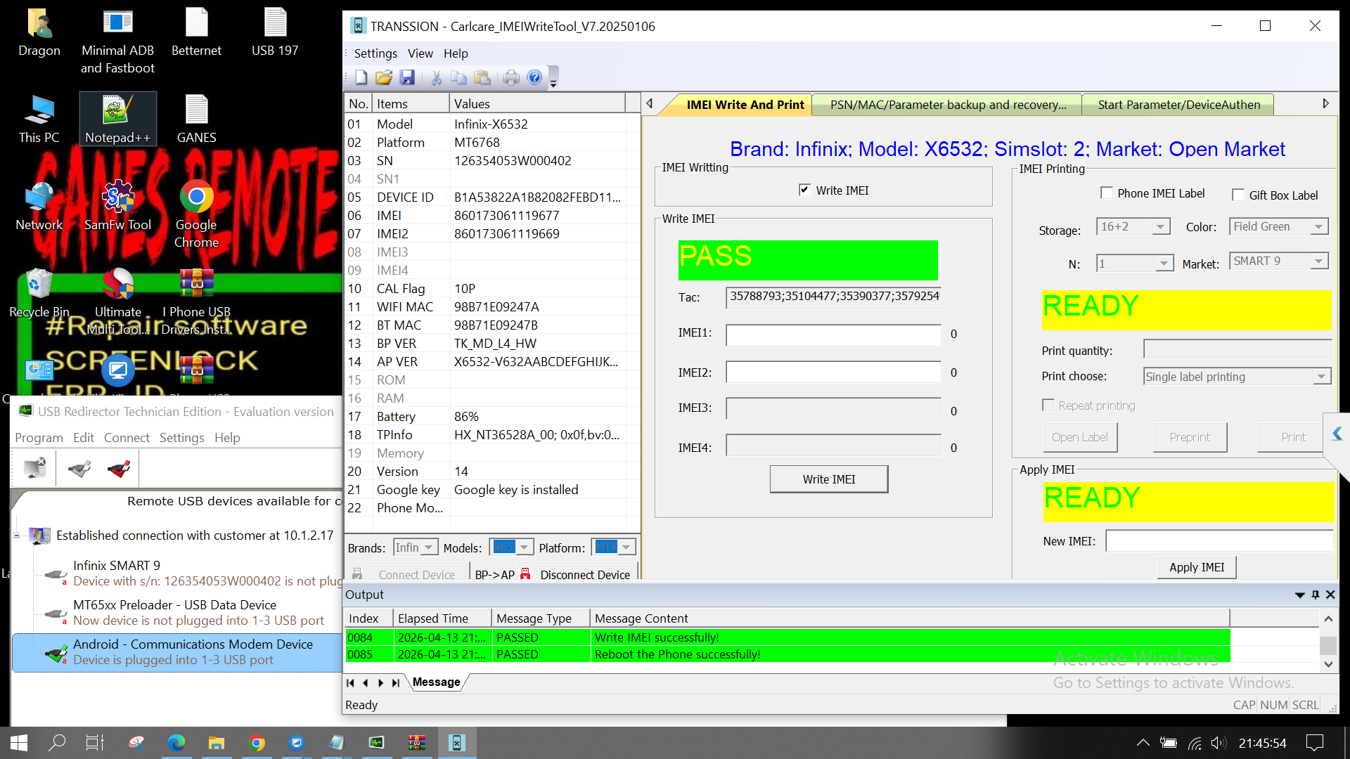Click the Print icon in the toolbar
Viewport: 1350px width, 759px height.
(511, 77)
